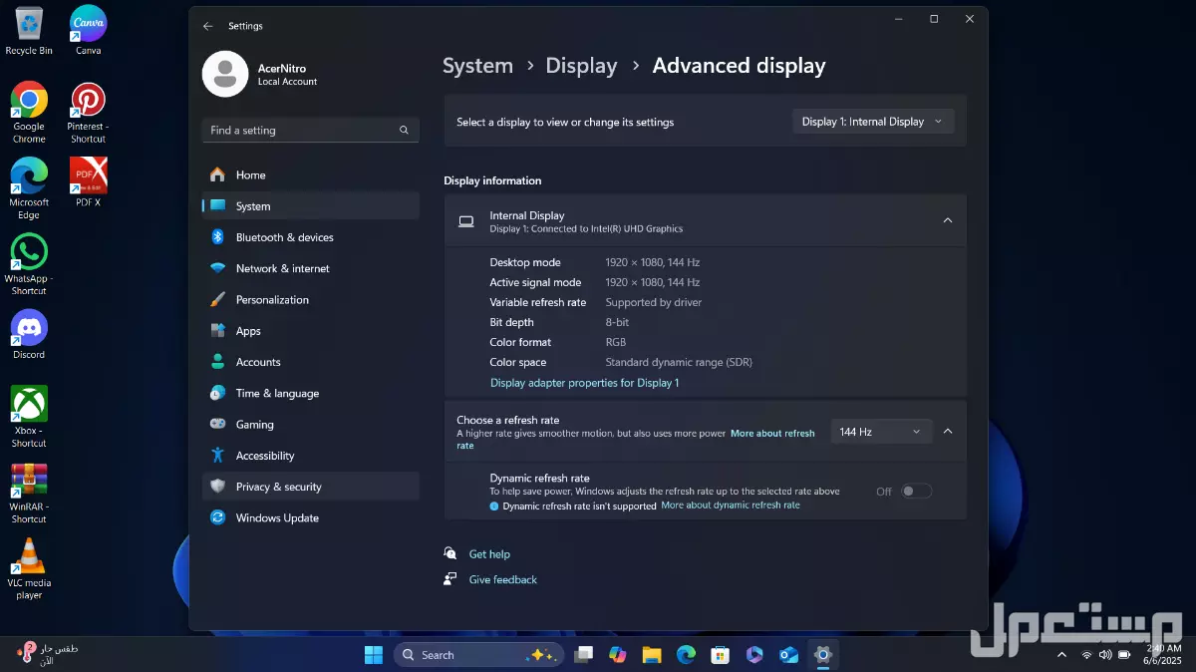Click the Desktop mode value 1920 × 1080, 144 Hz
Screen dimensions: 1196x672
653,262
